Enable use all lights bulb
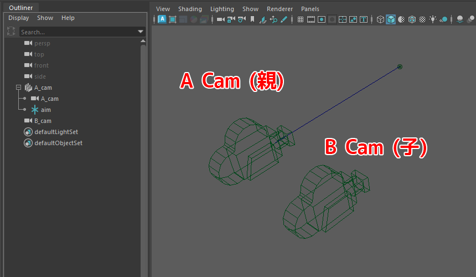 (x=433, y=19)
